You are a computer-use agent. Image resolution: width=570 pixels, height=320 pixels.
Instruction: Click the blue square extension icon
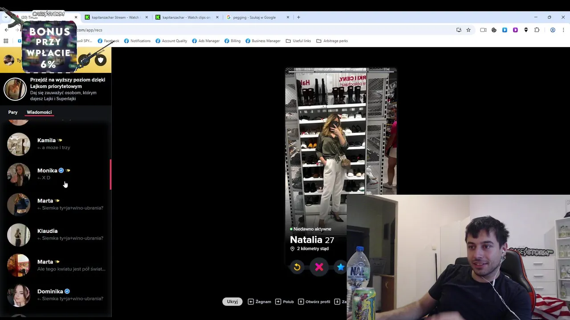click(505, 30)
